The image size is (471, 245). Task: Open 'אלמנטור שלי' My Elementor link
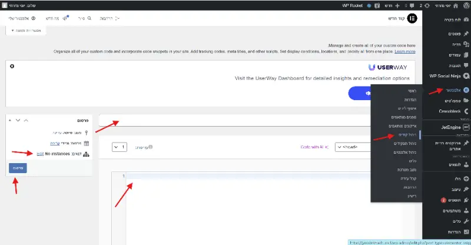coord(22,18)
